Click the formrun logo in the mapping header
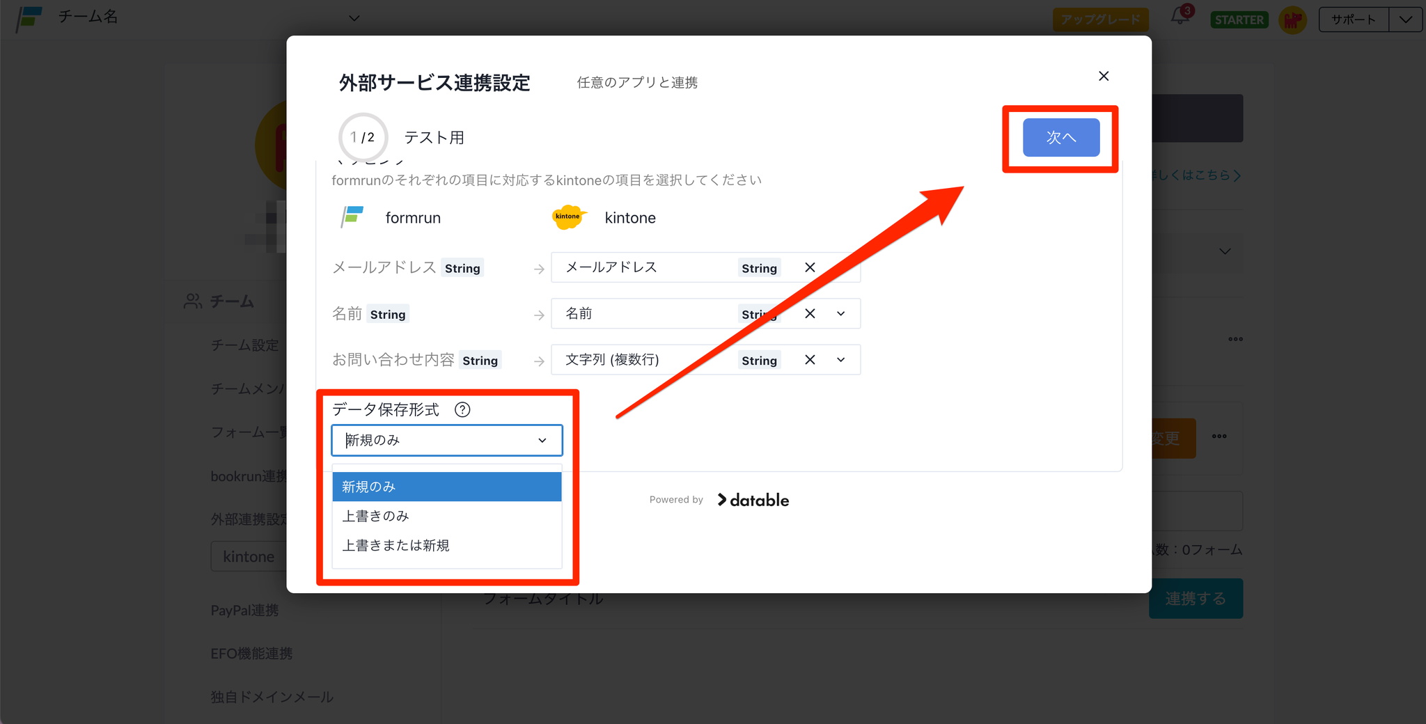 click(352, 217)
